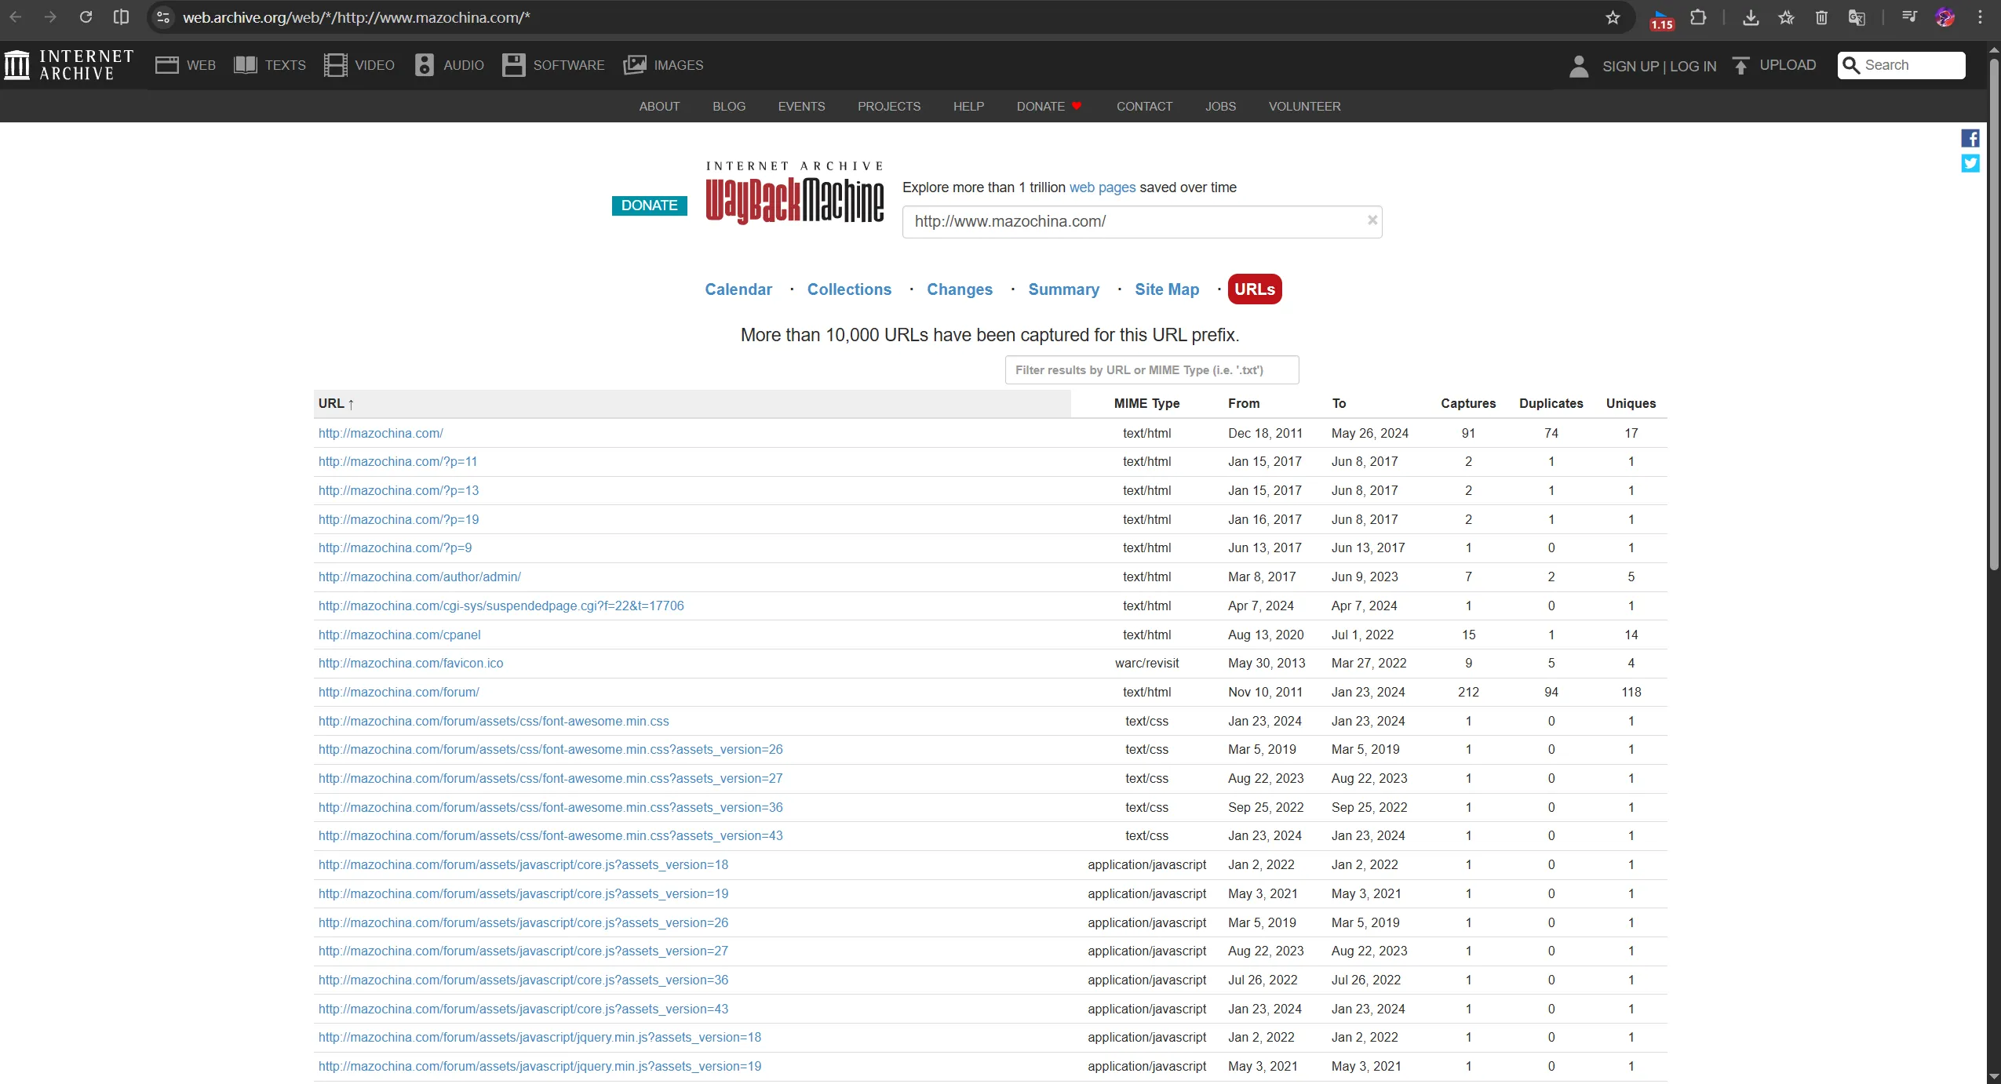Screen dimensions: 2001x1084
Task: Click the Internet Archive logo icon
Action: click(17, 65)
